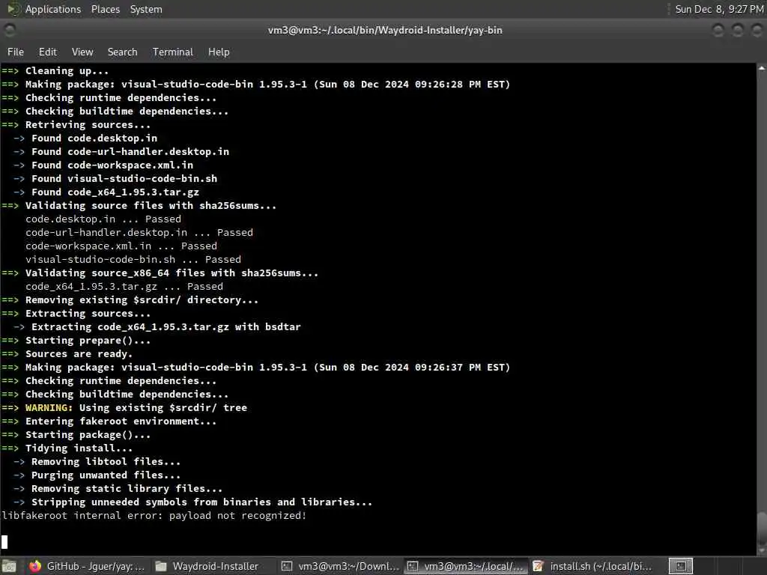This screenshot has height=575, width=767.
Task: Click the terminal cursor block
Action: tap(4, 542)
